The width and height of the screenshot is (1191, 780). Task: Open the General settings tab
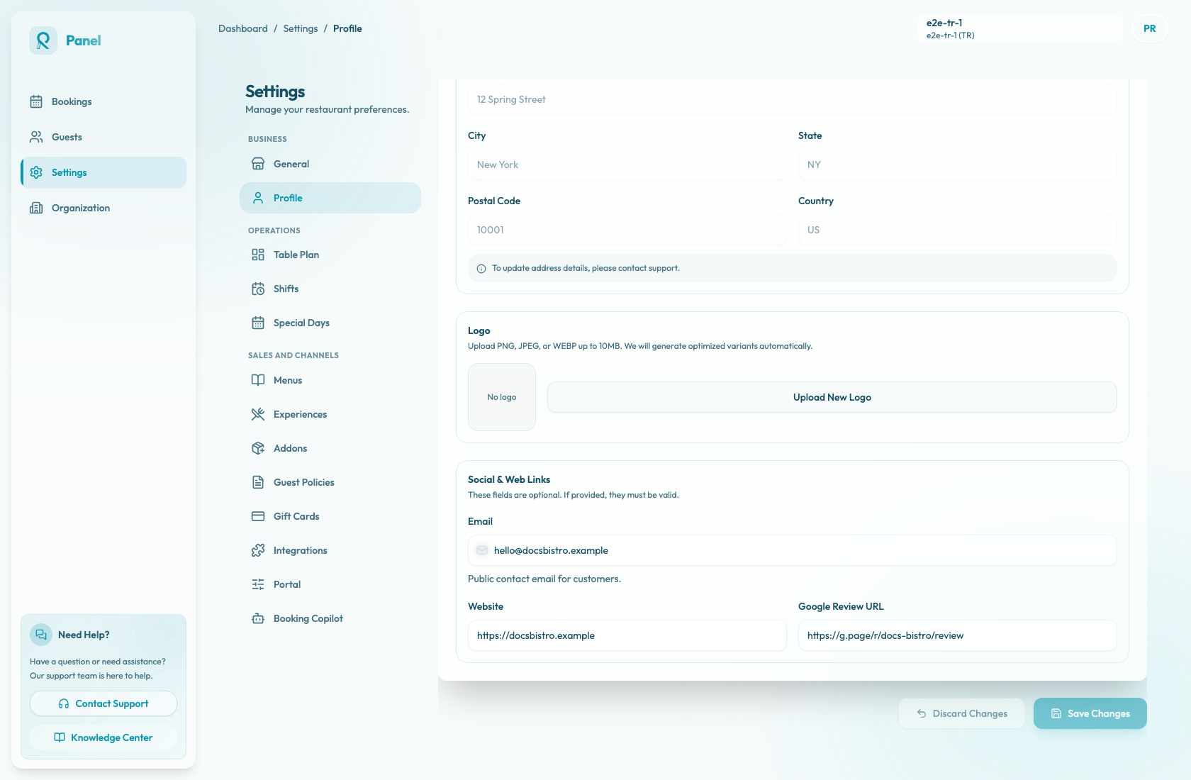point(330,164)
